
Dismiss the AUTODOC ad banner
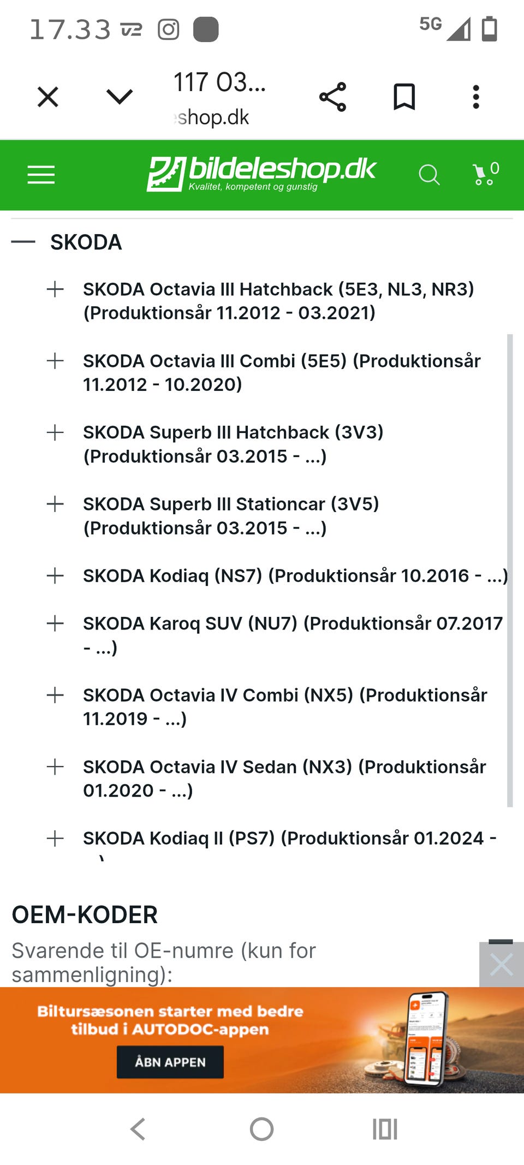(501, 965)
